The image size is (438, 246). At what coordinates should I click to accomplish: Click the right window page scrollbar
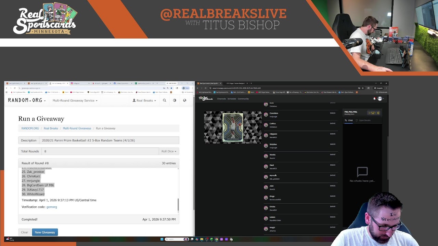[x=388, y=157]
